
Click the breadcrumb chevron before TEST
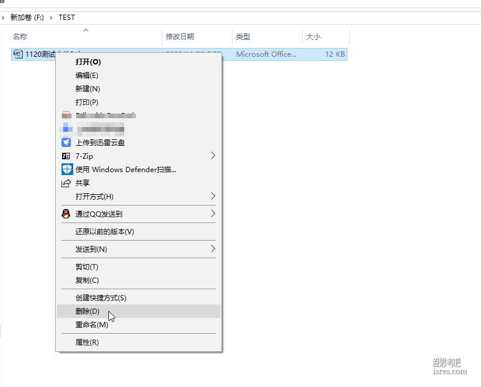51,18
